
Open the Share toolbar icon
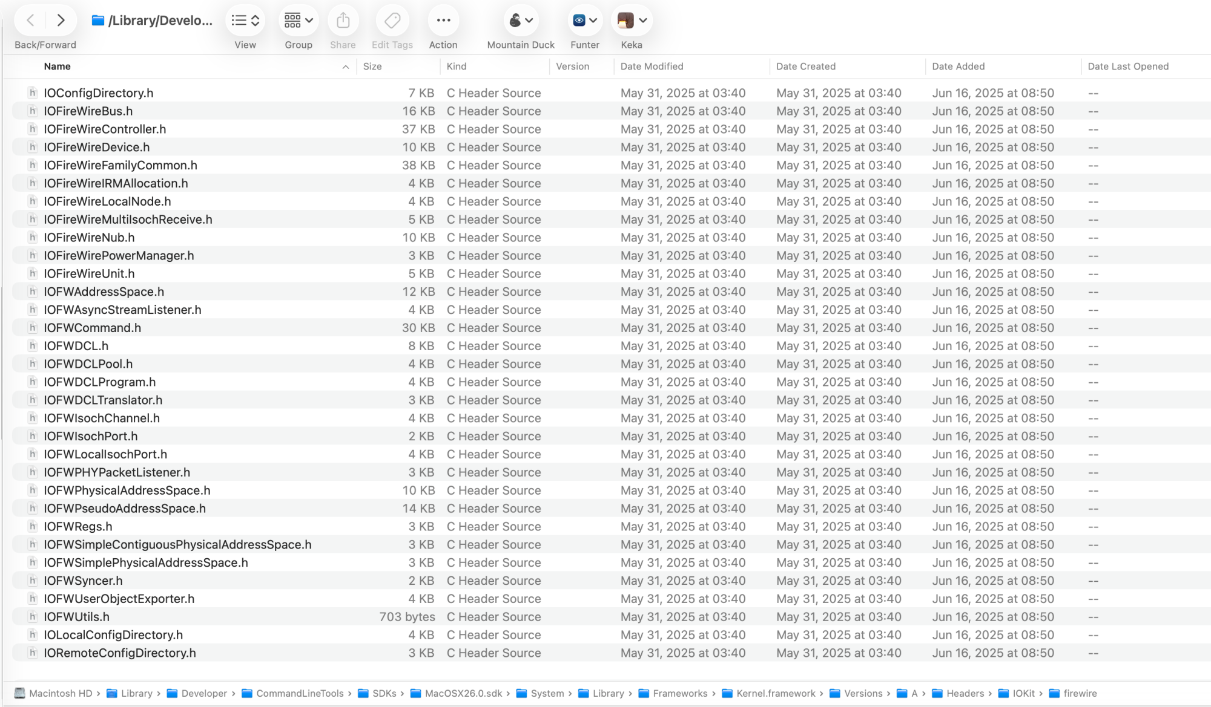[343, 21]
